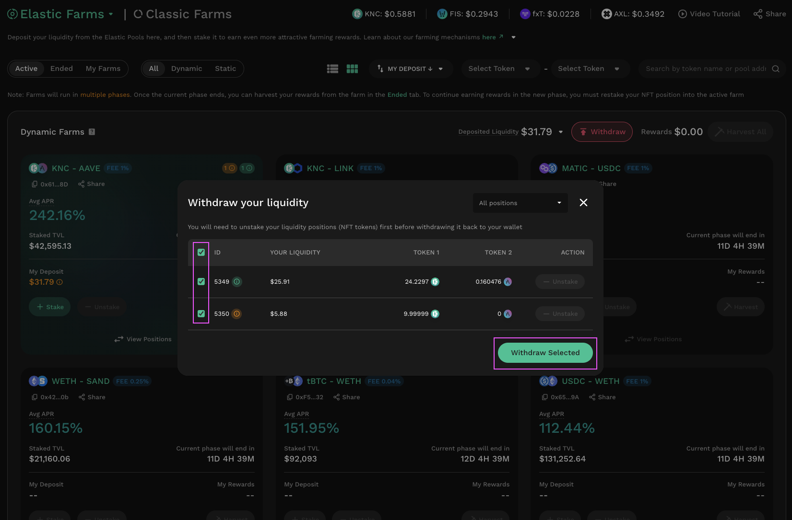Click the 'Ended' link in note
Image resolution: width=792 pixels, height=520 pixels.
pos(397,95)
